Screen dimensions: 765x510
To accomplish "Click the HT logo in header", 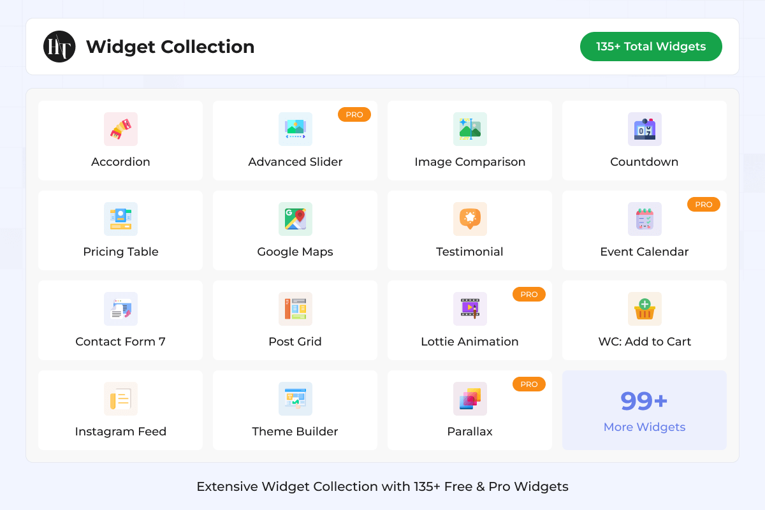I will click(59, 47).
